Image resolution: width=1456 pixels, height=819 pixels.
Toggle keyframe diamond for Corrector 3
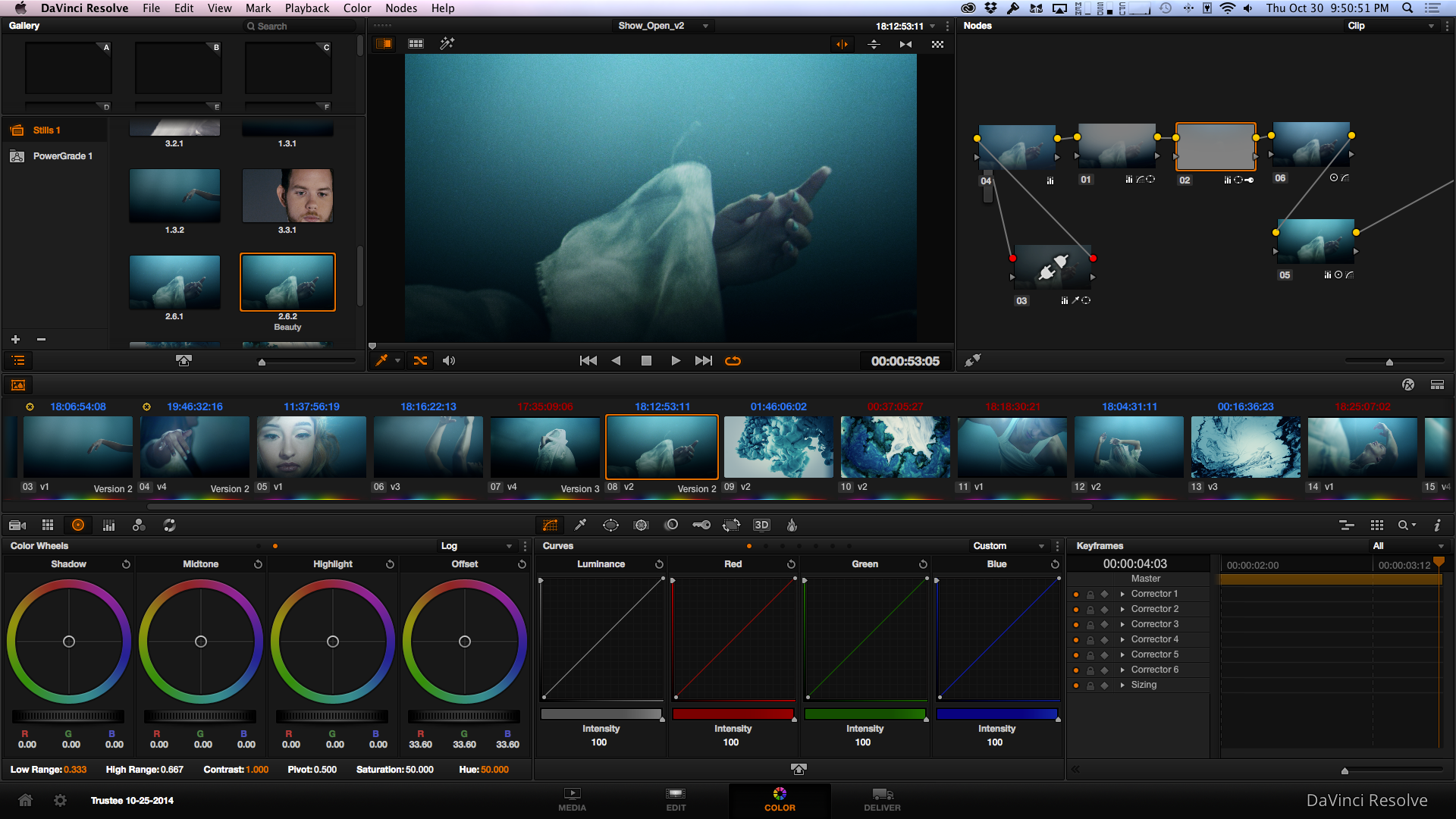[x=1105, y=624]
